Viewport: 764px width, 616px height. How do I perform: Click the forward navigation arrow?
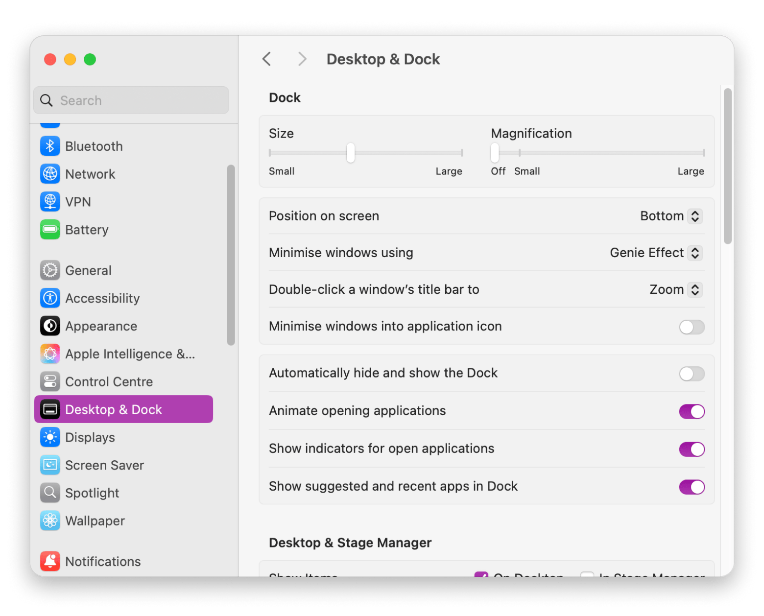tap(302, 59)
